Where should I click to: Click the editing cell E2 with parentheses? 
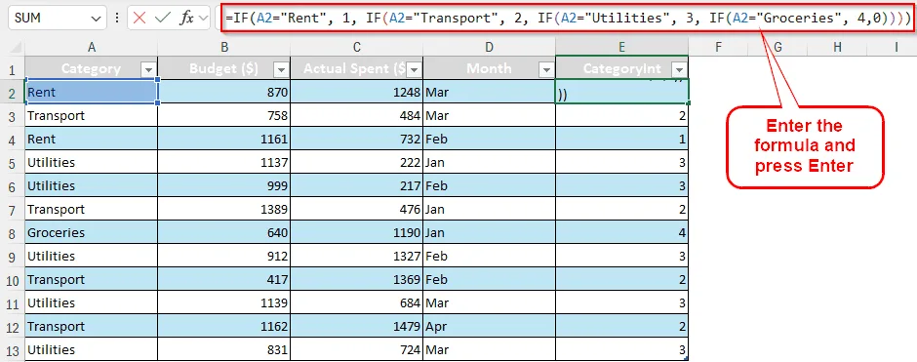pos(621,92)
